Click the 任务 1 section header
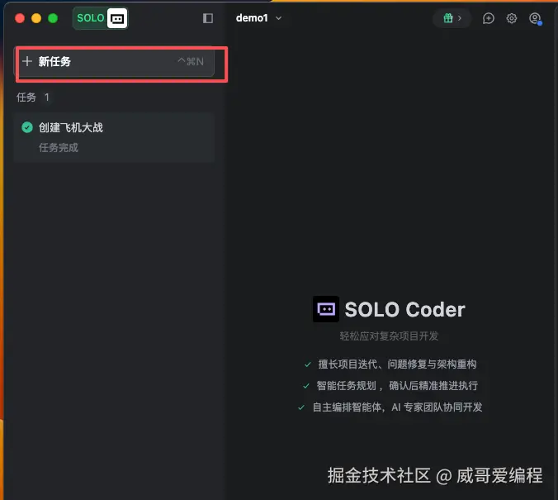Image resolution: width=558 pixels, height=500 pixels. pyautogui.click(x=33, y=98)
